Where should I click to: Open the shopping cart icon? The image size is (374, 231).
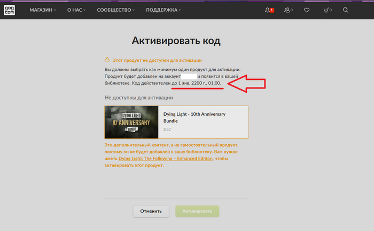point(326,10)
